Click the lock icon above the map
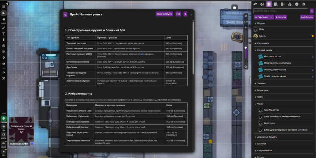The image size is (316, 158). 234,8
